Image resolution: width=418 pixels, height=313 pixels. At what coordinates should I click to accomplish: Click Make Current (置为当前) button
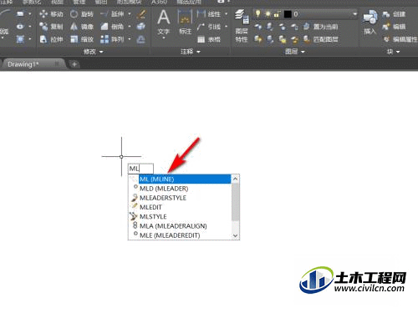(320, 27)
